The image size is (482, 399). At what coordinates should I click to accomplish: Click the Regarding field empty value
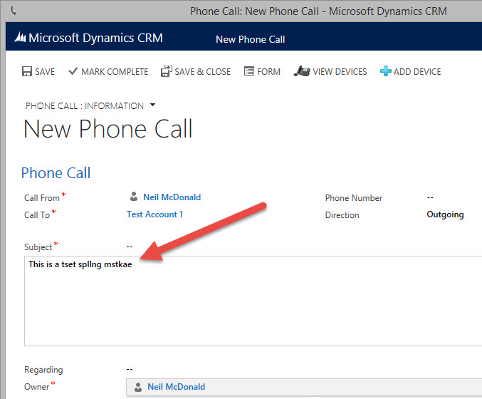coord(130,369)
